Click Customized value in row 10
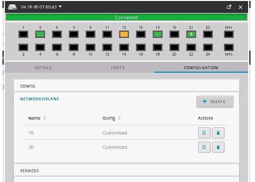The height and width of the screenshot is (182, 255). tap(115, 133)
